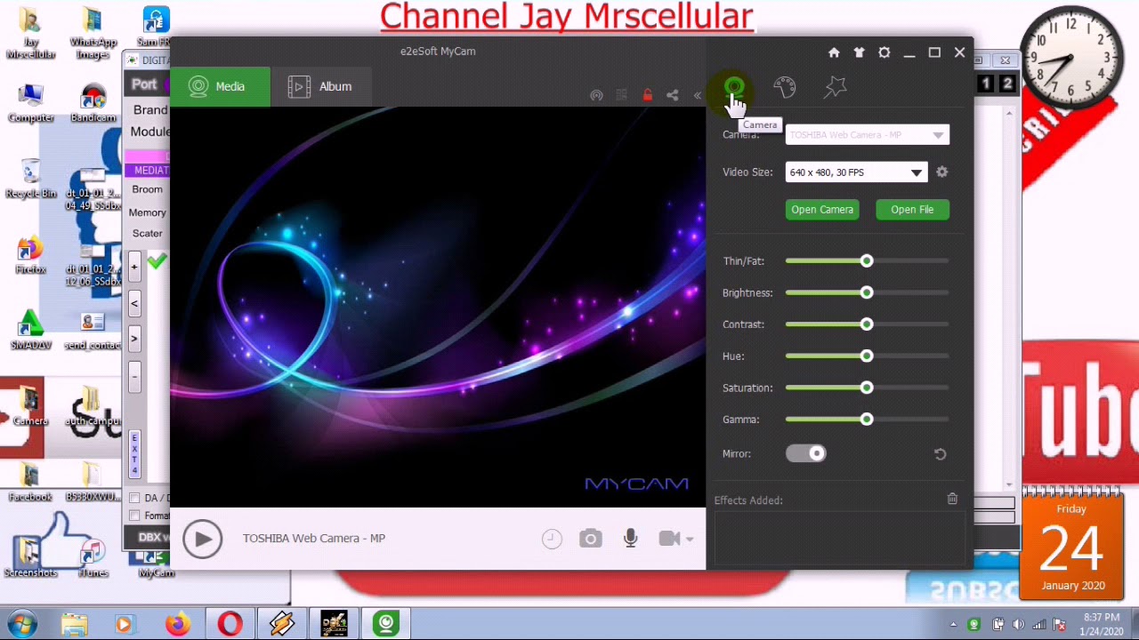Click the Open File button
The image size is (1139, 640).
point(912,210)
